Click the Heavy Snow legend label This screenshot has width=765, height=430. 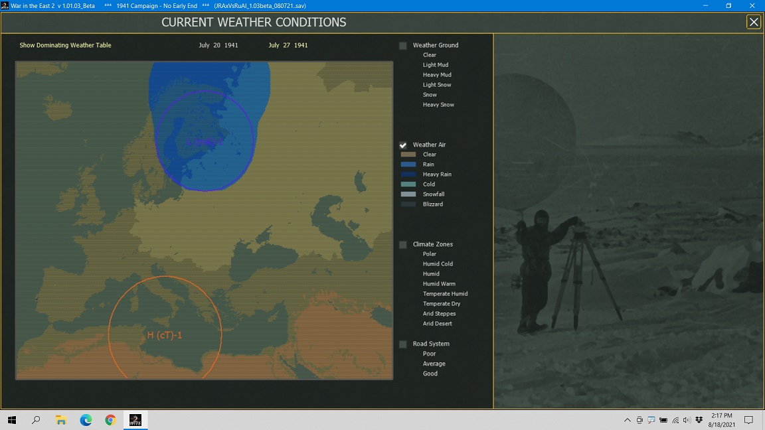tap(438, 105)
